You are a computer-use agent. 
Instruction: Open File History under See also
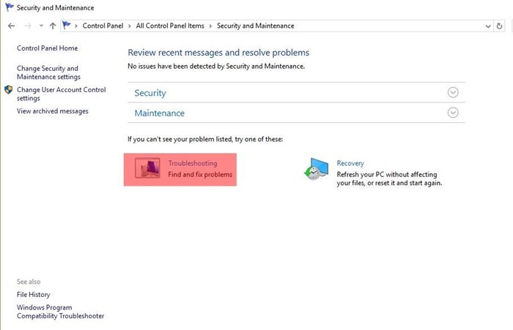point(34,295)
